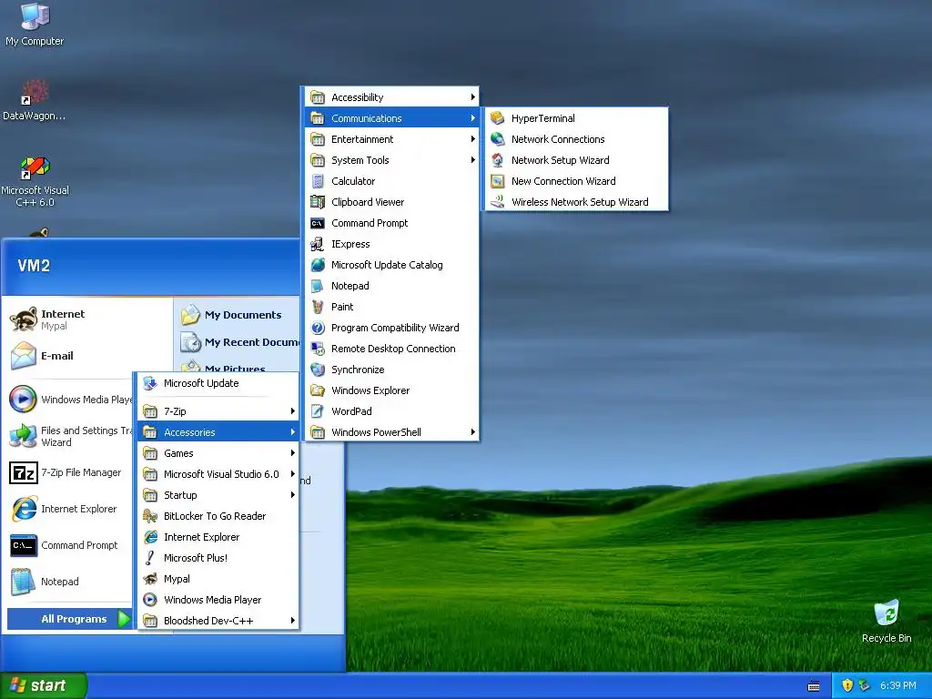This screenshot has height=699, width=932.
Task: Select Accessories menu entry
Action: 218,432
